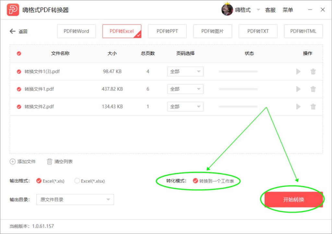332x234 pixels.
Task: Click file name 转换文件2.pdf
Action: pyautogui.click(x=39, y=107)
